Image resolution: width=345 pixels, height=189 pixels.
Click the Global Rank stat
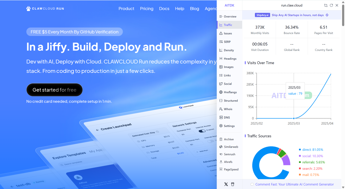point(292,47)
